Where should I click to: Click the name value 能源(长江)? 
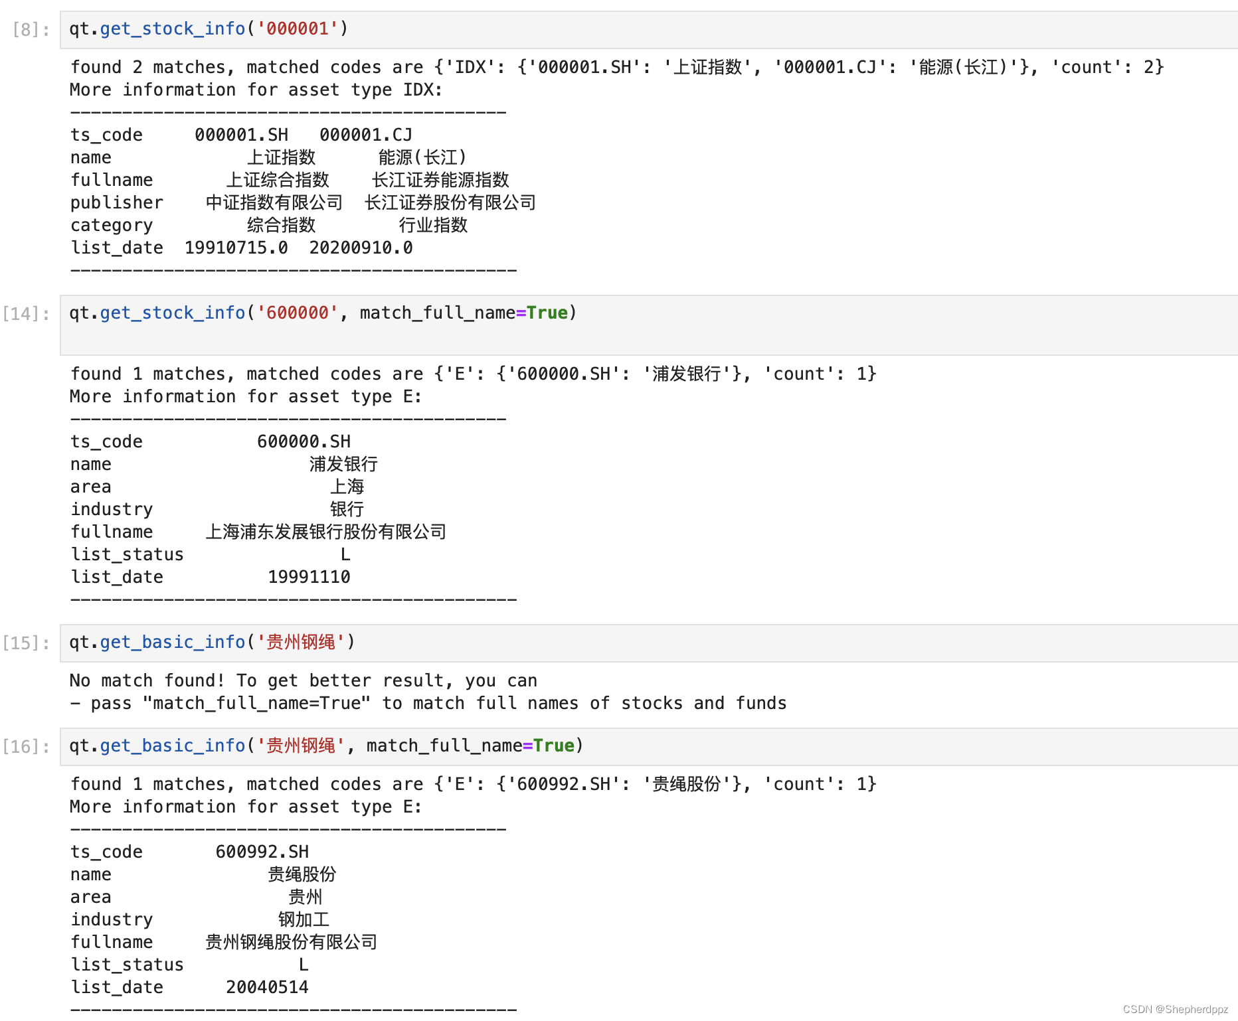[x=422, y=158]
